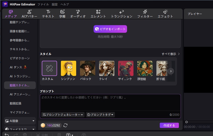The height and width of the screenshot is (136, 213).
Task: Click into the プロンプト text field
Action: coord(110,102)
